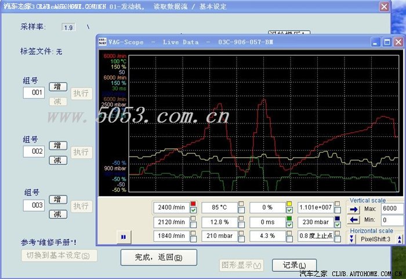The height and width of the screenshot is (279, 406).
Task: Minimize the VAG-Scope window
Action: 376,42
